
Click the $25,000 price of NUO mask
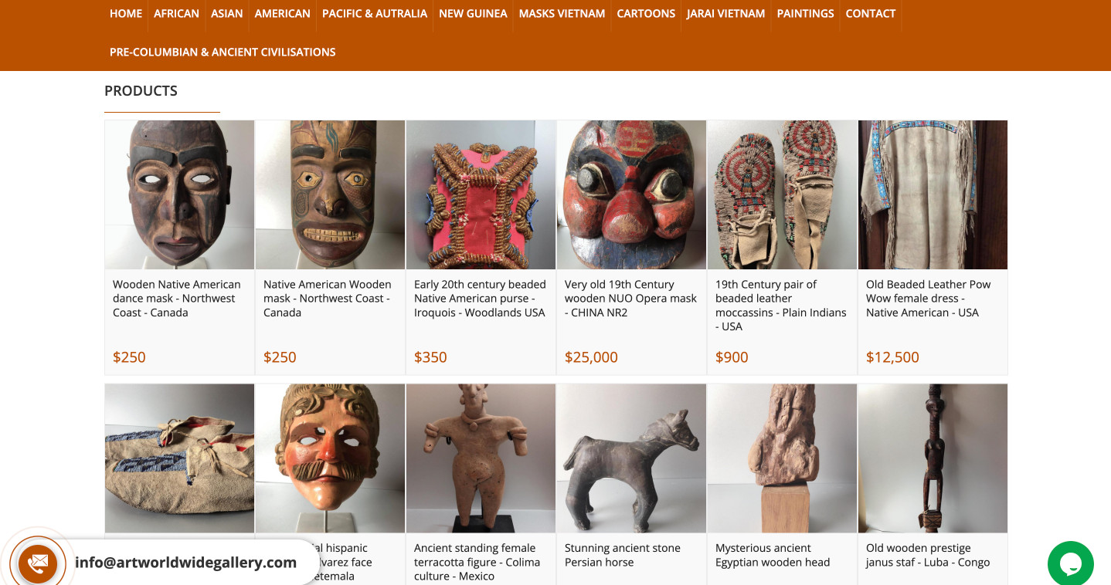591,357
